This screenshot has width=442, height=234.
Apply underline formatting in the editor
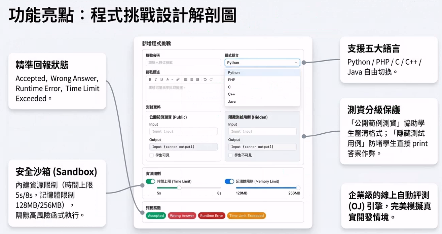coord(161,80)
